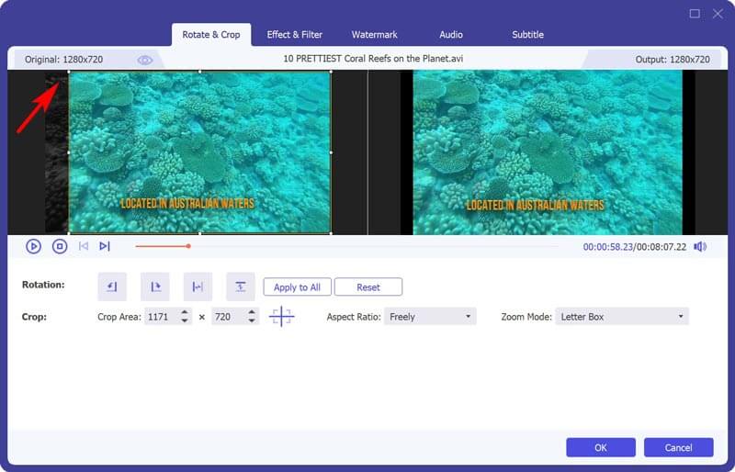The image size is (735, 472).
Task: Click the bottom-middle crop handle
Action: [200, 233]
